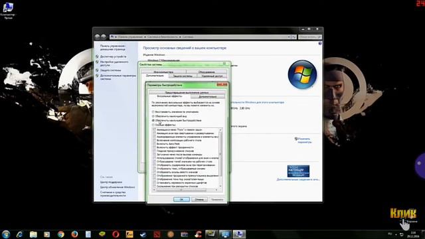
Task: Open Windows Explorer folder icon on taskbar
Action: coord(33,234)
